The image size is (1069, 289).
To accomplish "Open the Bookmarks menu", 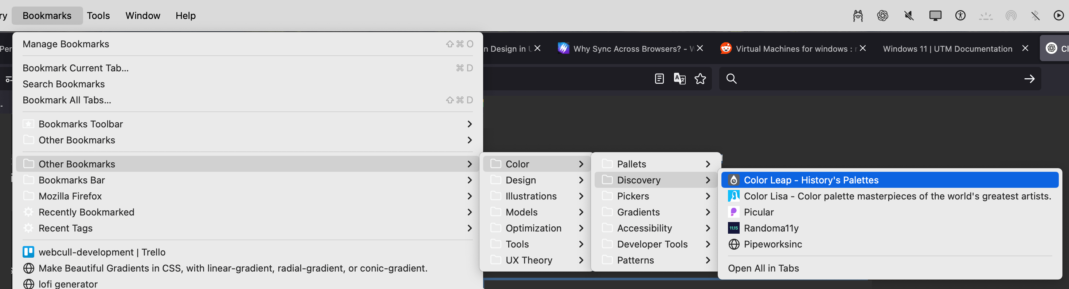I will (x=47, y=16).
